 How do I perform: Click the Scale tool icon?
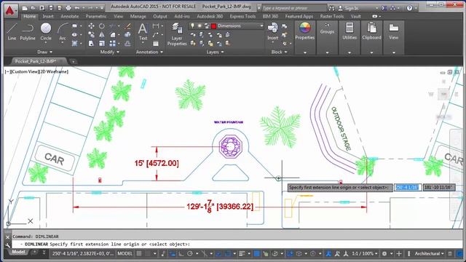(102, 44)
